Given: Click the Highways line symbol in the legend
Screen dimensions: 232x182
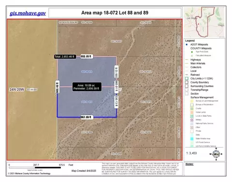Looking at the screenshot, I should (x=187, y=60).
